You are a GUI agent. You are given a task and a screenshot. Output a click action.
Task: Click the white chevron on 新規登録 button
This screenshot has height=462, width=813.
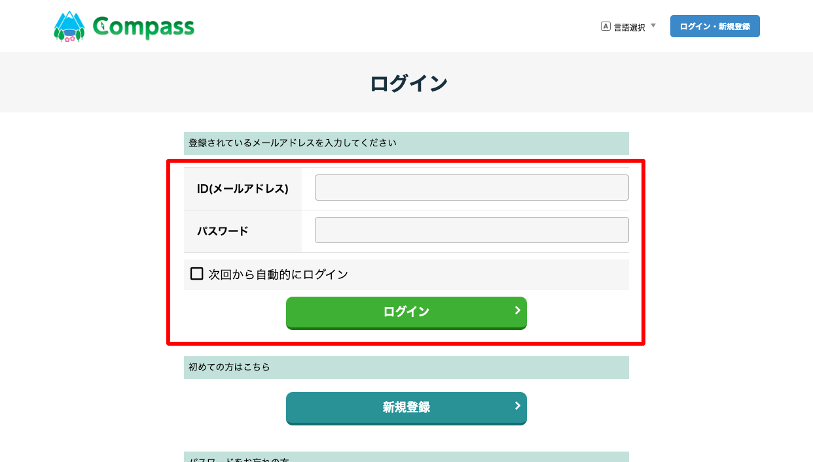517,406
